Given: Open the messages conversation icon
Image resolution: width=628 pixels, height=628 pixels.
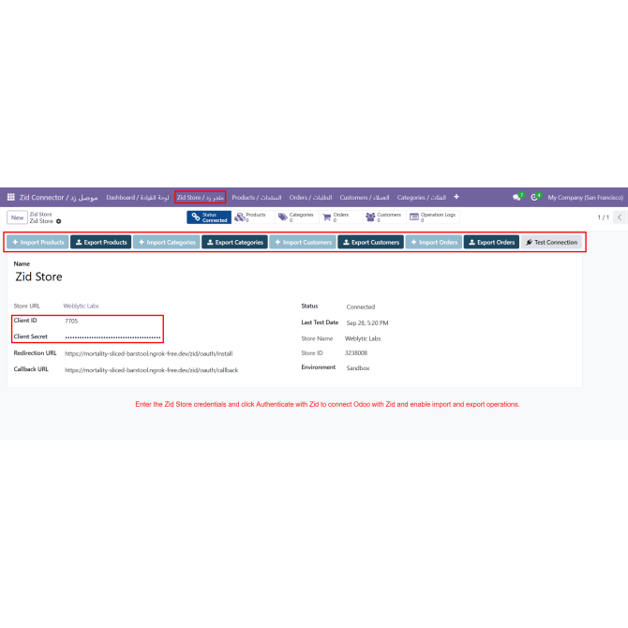Looking at the screenshot, I should point(517,197).
